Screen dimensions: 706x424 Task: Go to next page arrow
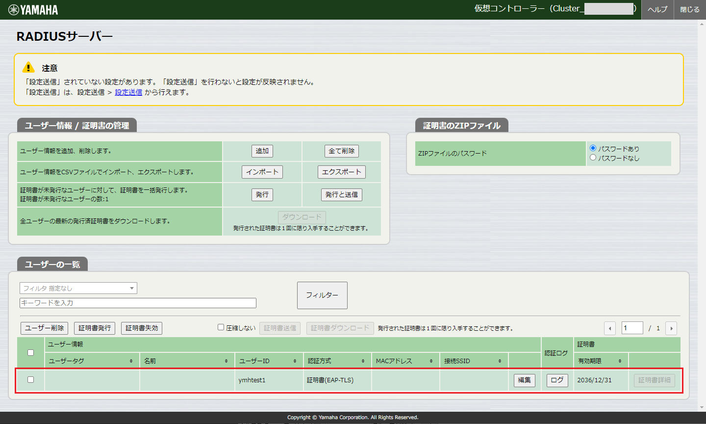pos(671,328)
